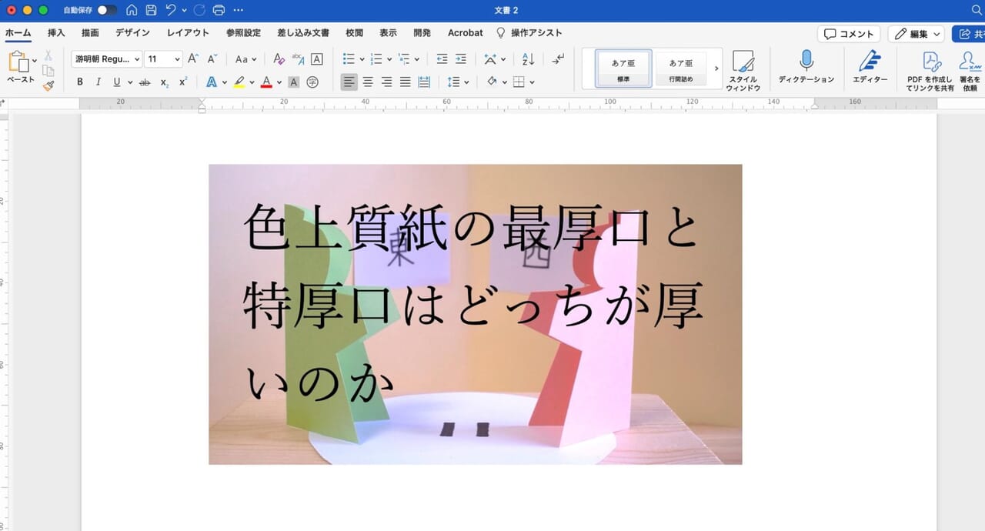This screenshot has width=985, height=531.
Task: Click the red font color swatch
Action: 265,82
